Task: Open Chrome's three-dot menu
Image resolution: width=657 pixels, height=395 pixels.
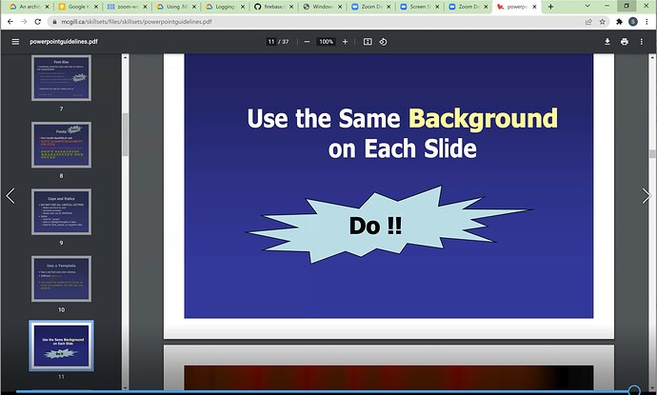Action: (x=647, y=21)
